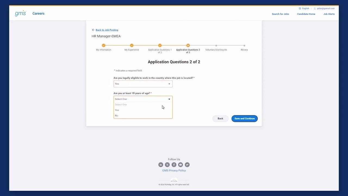The image size is (348, 196).
Task: Click the Voluntary Disclosures step label
Action: point(216,50)
